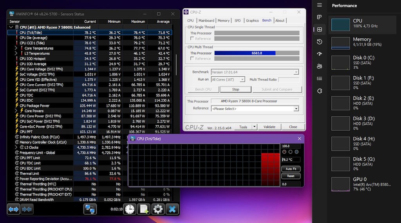Expand the L3 Clocks row
Image resolution: width=401 pixels, height=223 pixels.
(x=16, y=147)
